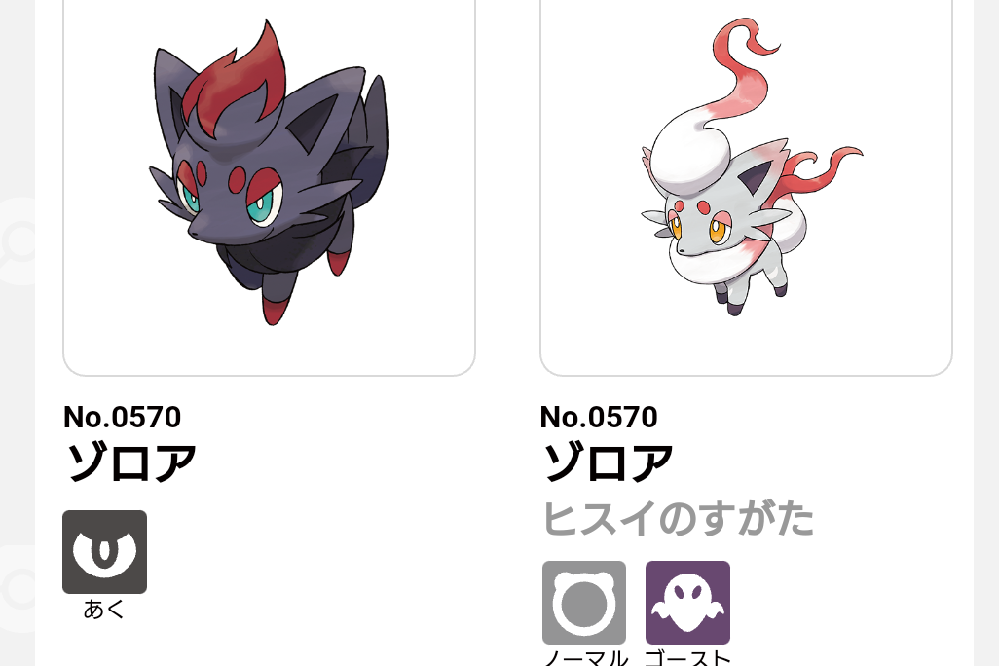The image size is (999, 666).
Task: Open the white Hisuian Zorua artwork card
Action: pyautogui.click(x=746, y=187)
